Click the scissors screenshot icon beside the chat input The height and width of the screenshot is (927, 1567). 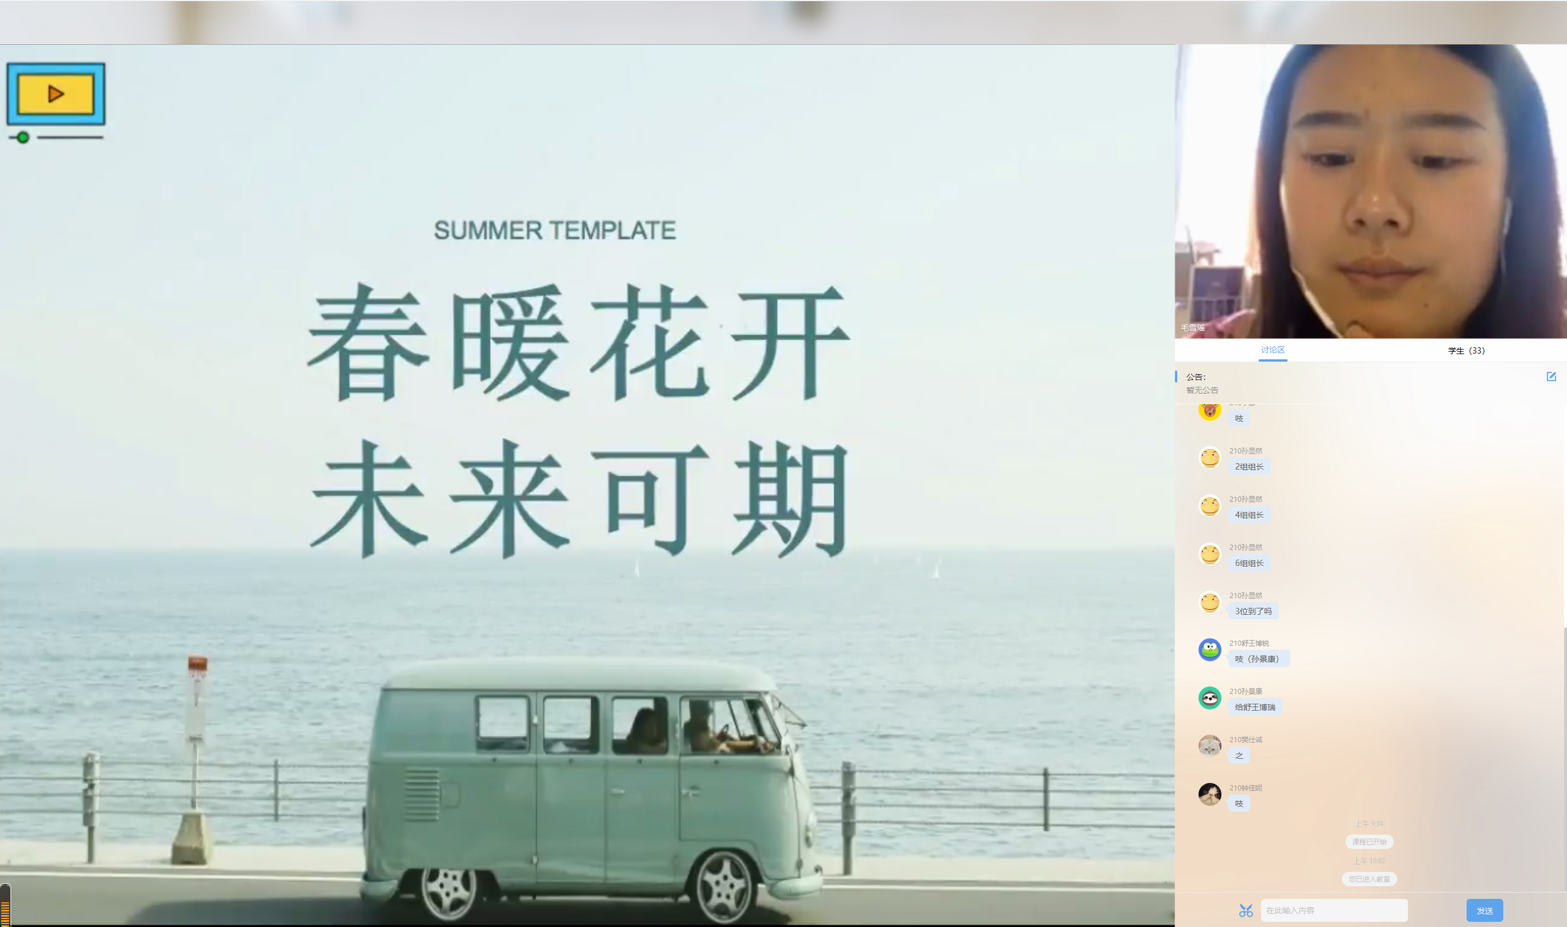[1246, 910]
